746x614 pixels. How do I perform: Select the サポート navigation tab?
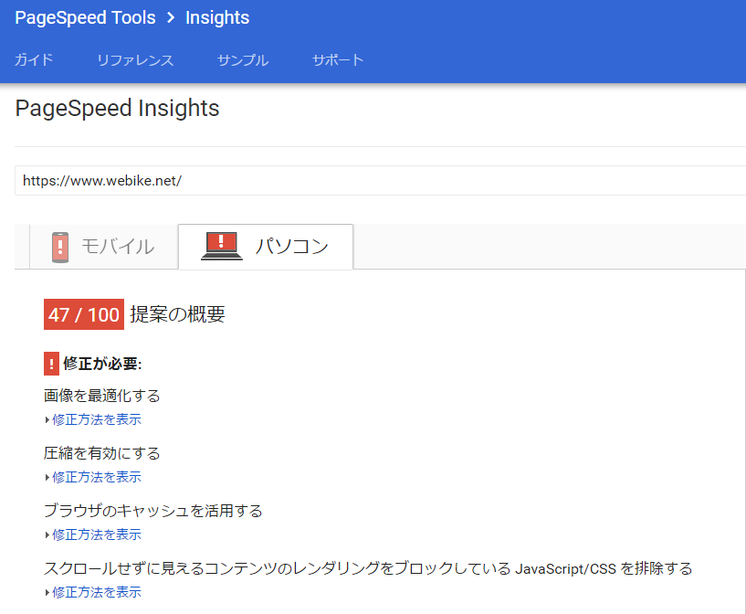338,60
